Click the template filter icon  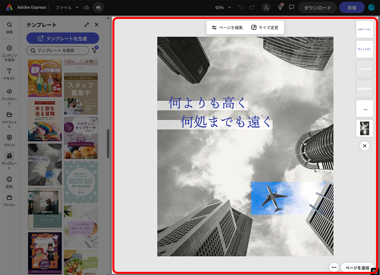(95, 51)
